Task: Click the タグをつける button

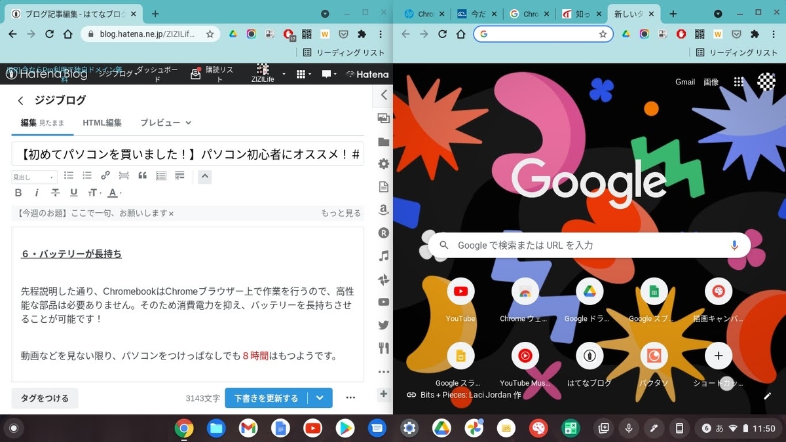Action: tap(45, 398)
